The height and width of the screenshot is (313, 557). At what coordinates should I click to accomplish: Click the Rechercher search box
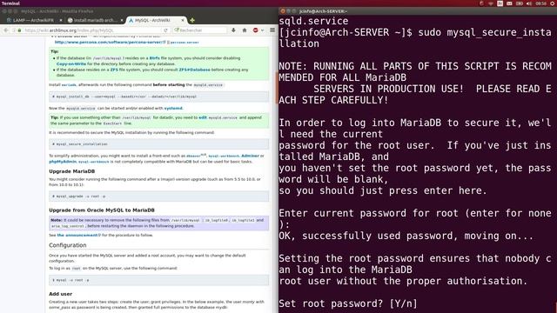pyautogui.click(x=200, y=30)
